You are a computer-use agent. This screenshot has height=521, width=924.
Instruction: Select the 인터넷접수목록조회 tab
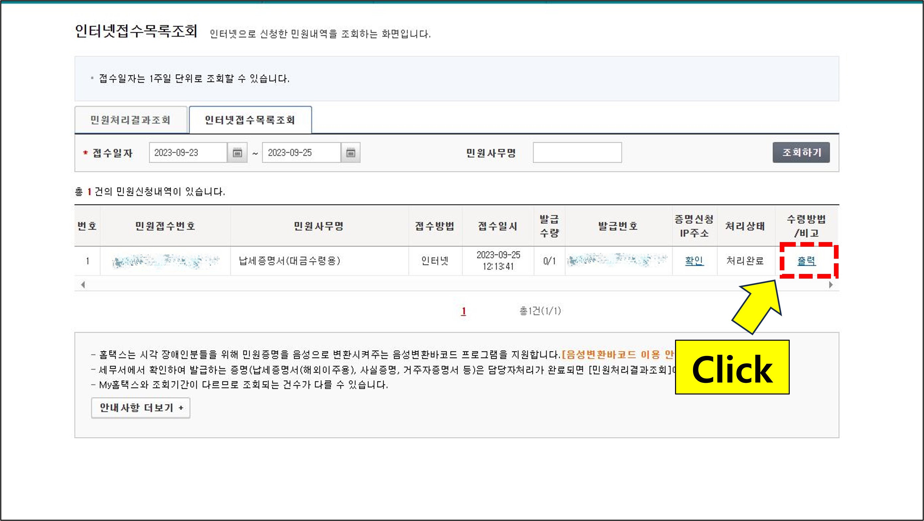point(250,120)
